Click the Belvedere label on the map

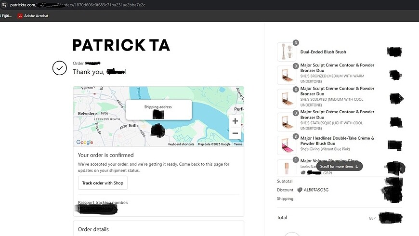tap(87, 114)
